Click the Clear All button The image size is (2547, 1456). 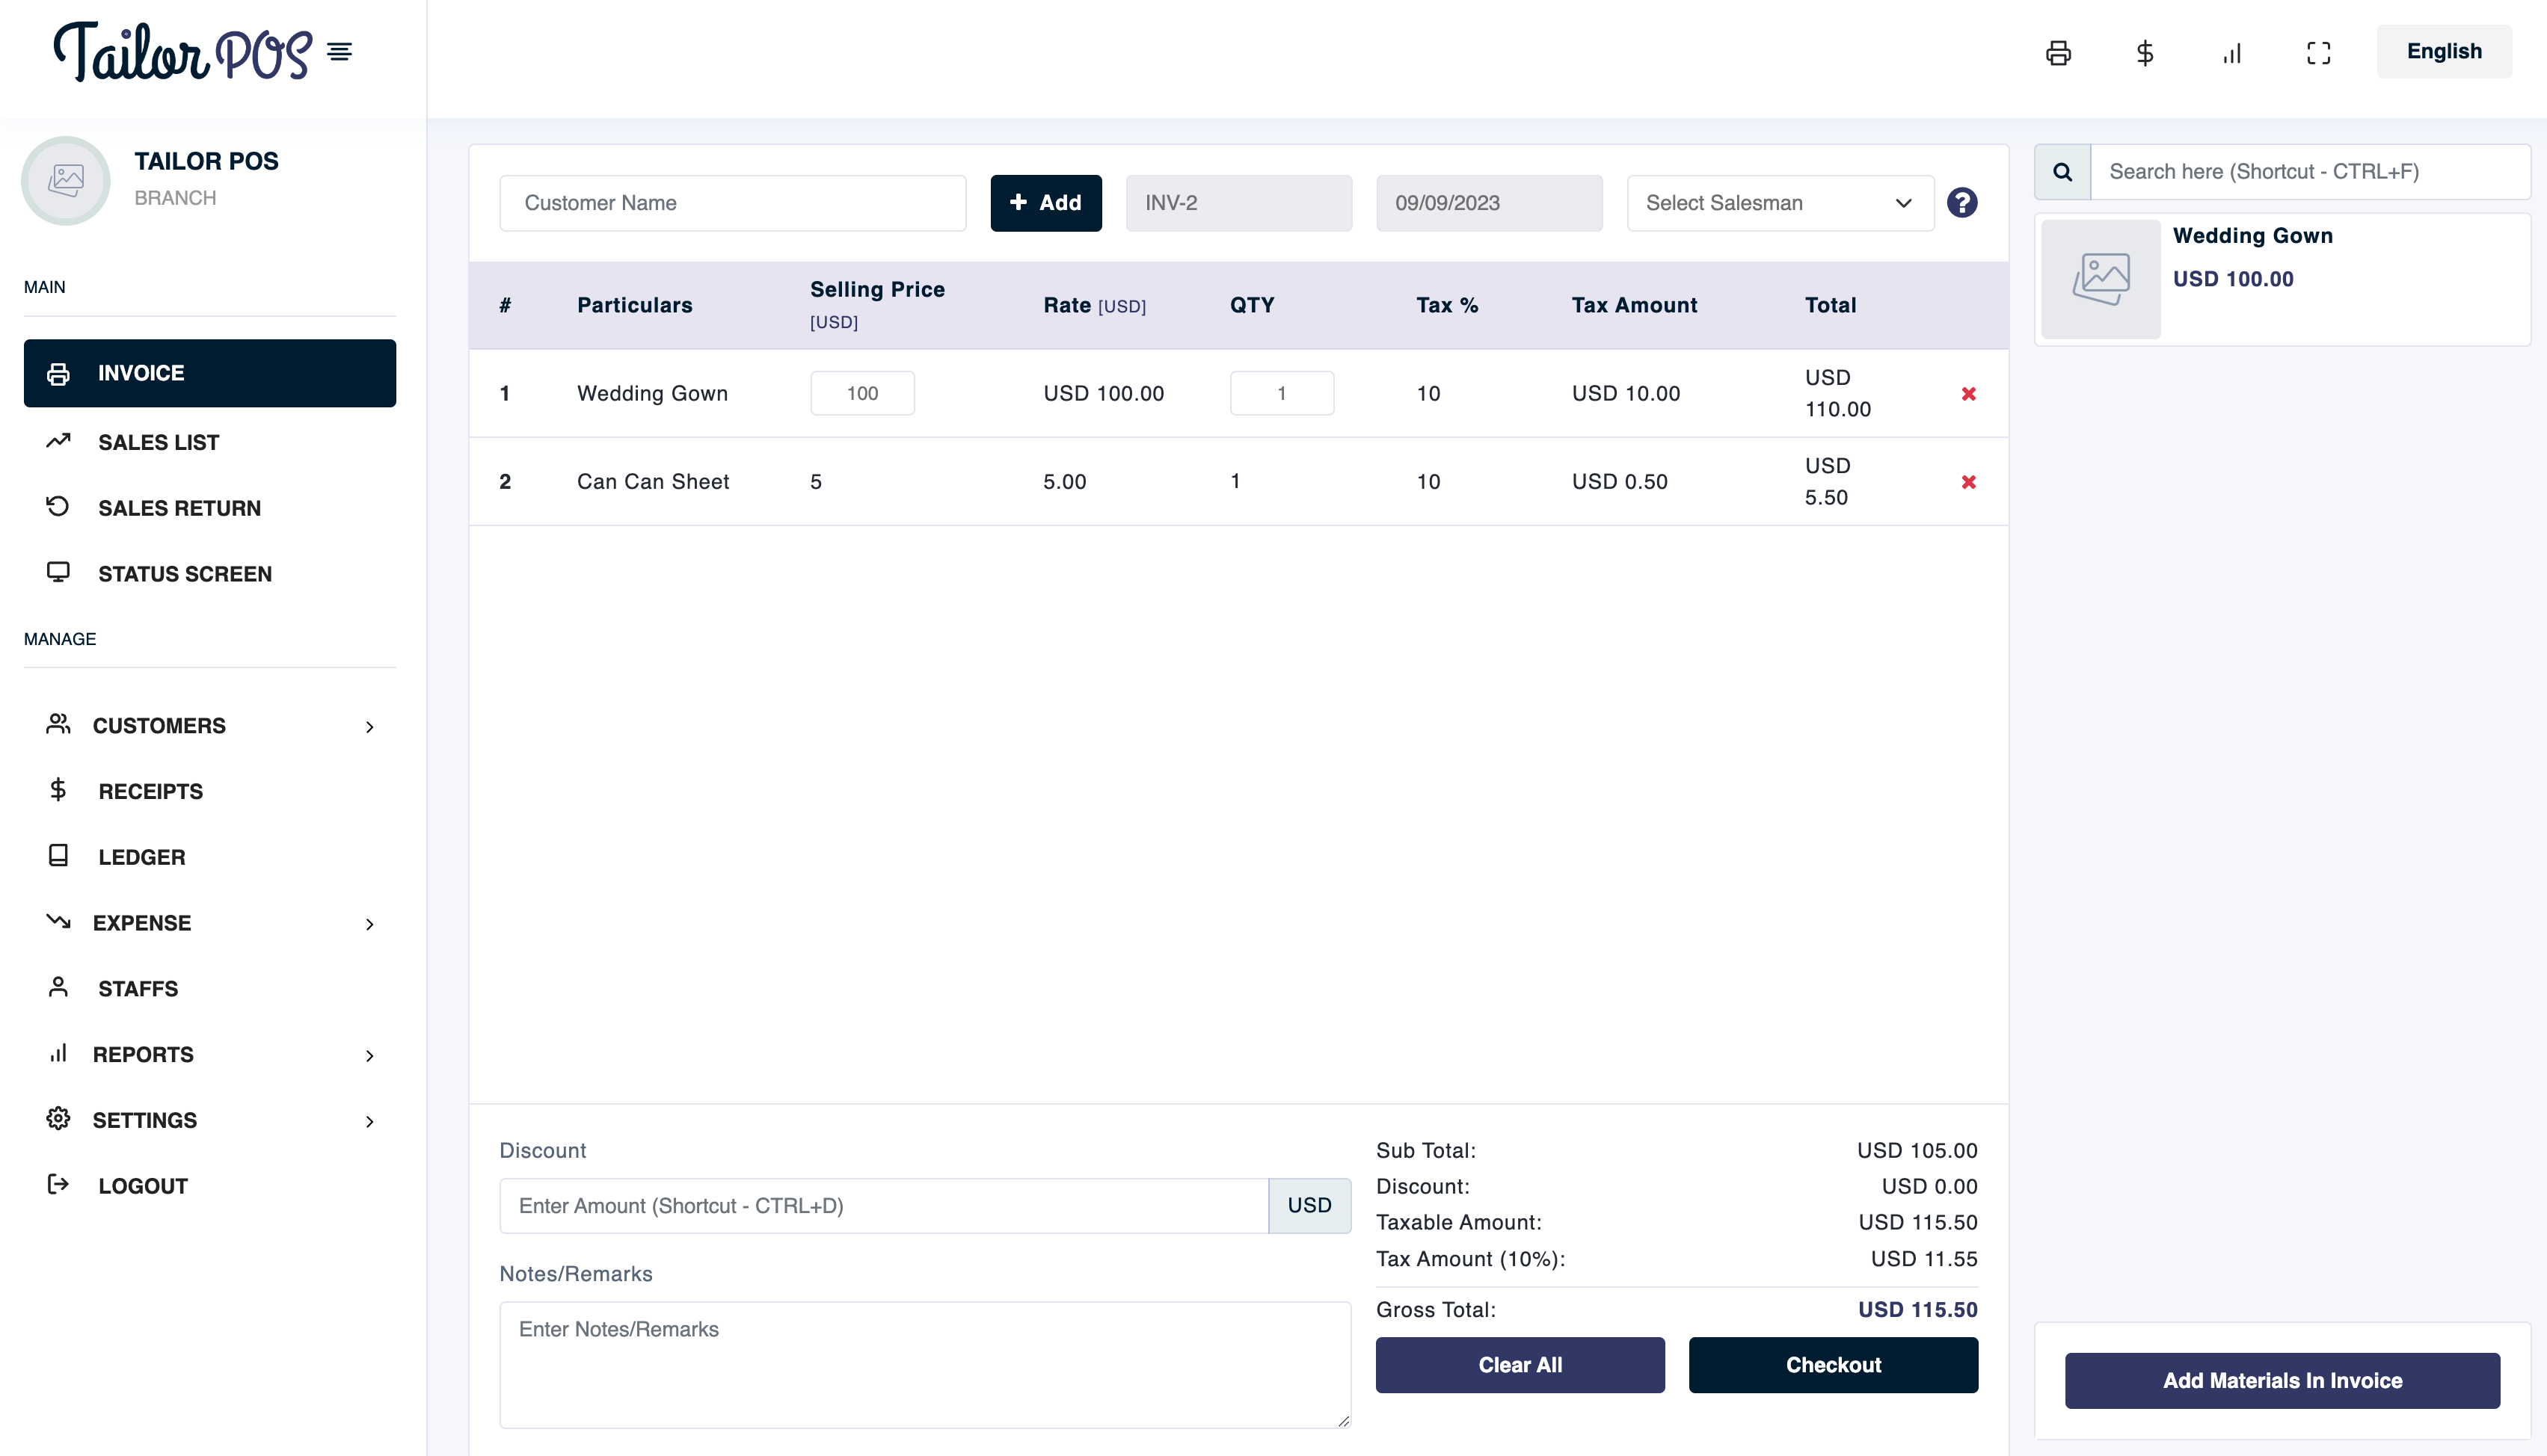click(x=1519, y=1365)
